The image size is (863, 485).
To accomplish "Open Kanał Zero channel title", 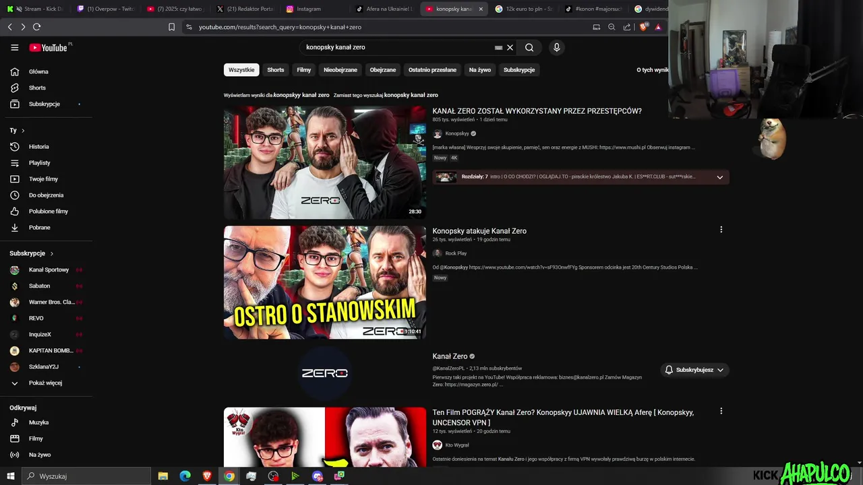I will point(450,356).
